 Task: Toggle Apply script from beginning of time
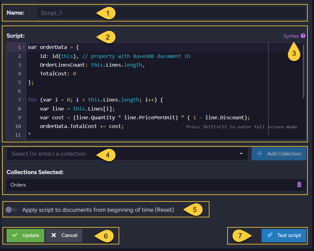12,210
